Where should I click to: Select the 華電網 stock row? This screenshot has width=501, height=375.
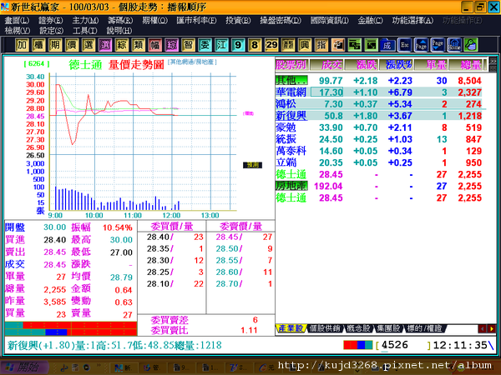[378, 92]
